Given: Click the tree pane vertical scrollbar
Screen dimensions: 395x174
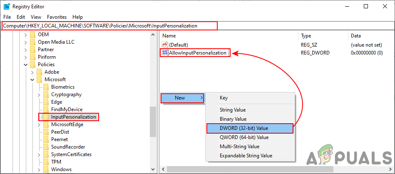Looking at the screenshot, I should tap(153, 125).
